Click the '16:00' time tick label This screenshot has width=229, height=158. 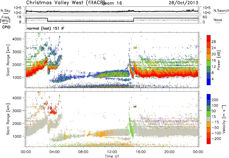141,152
